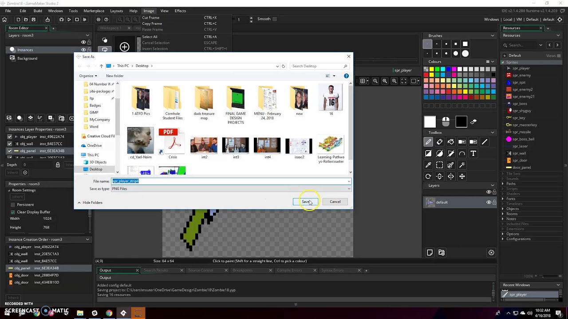The width and height of the screenshot is (568, 319).
Task: Select the Desktop folder in navigation pane
Action: click(x=95, y=169)
